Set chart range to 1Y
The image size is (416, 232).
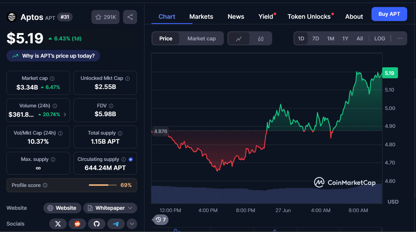click(x=345, y=39)
